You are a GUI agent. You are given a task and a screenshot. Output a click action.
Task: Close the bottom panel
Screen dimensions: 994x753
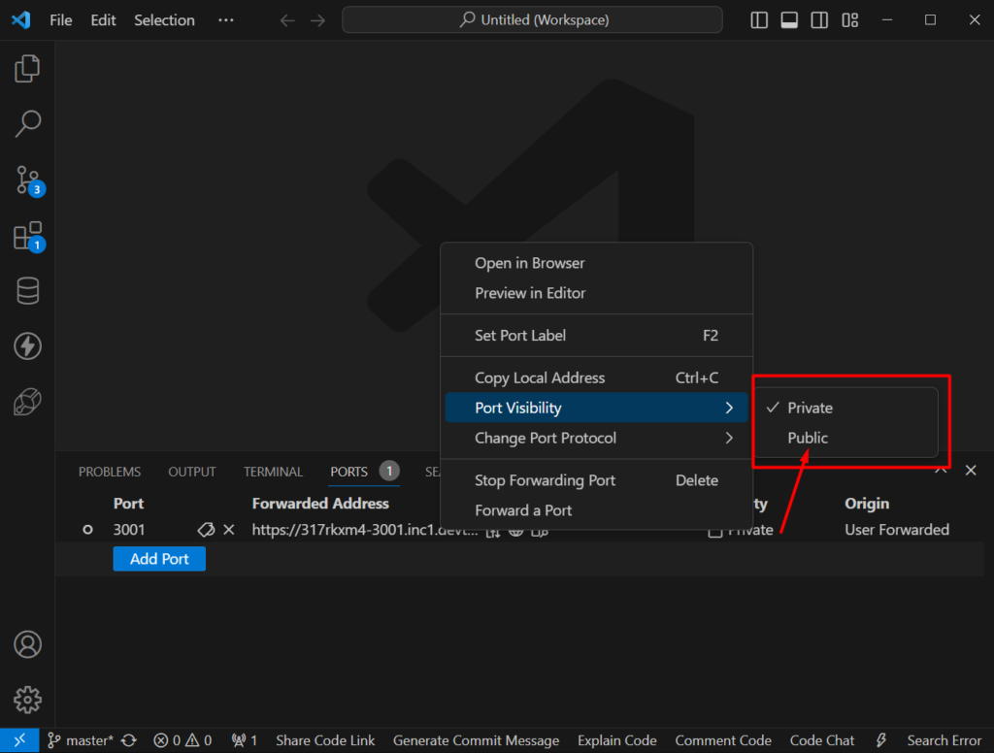coord(971,471)
